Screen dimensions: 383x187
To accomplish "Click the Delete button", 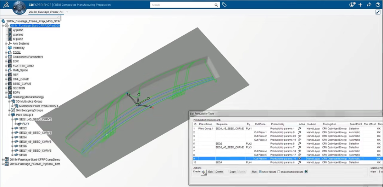I will [x=219, y=172].
